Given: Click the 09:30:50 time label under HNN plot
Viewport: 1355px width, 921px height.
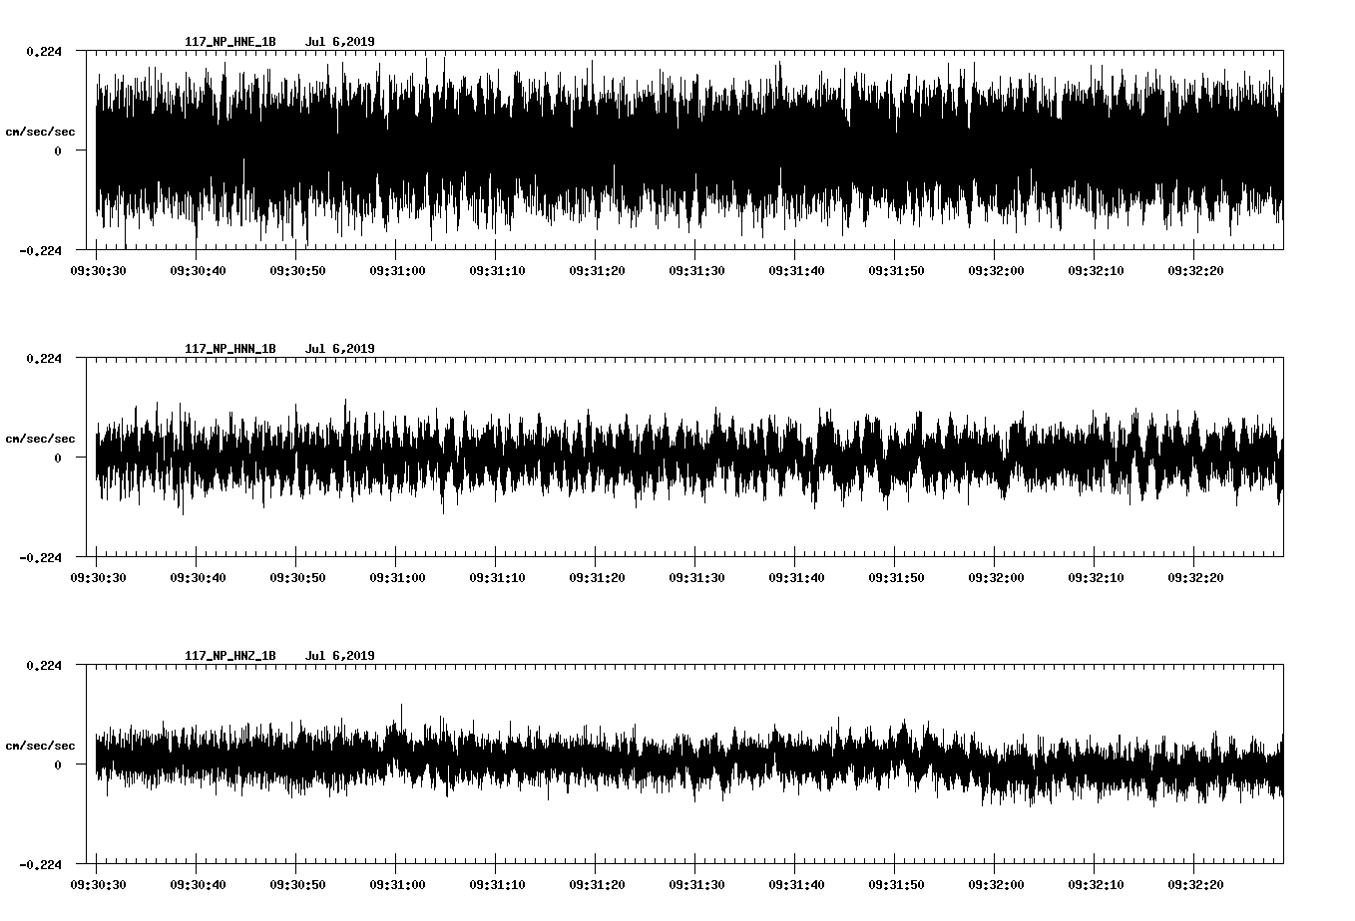Looking at the screenshot, I should tap(297, 577).
